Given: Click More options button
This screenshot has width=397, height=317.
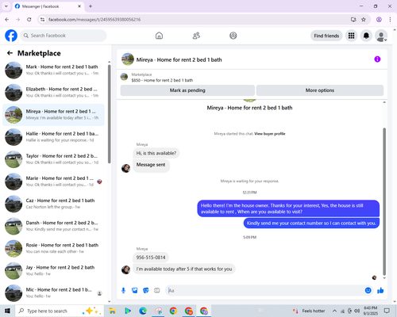Looking at the screenshot, I should [320, 90].
